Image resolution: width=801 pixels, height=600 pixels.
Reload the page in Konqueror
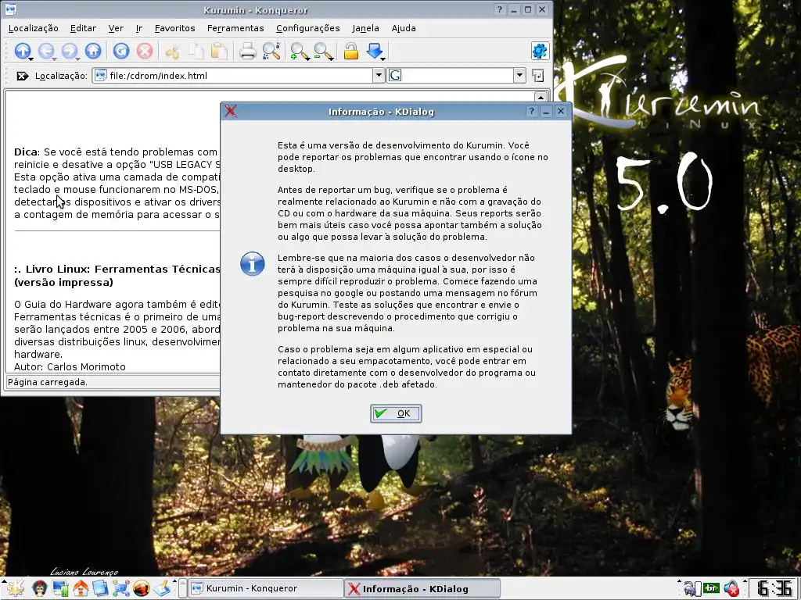tap(121, 51)
